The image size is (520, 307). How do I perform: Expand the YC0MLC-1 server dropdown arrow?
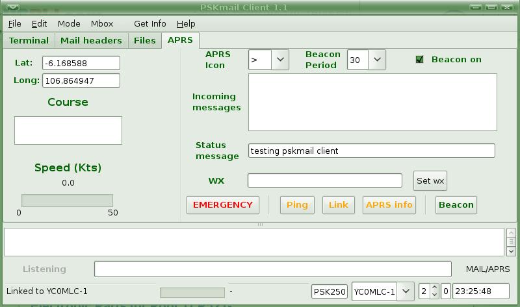[406, 291]
